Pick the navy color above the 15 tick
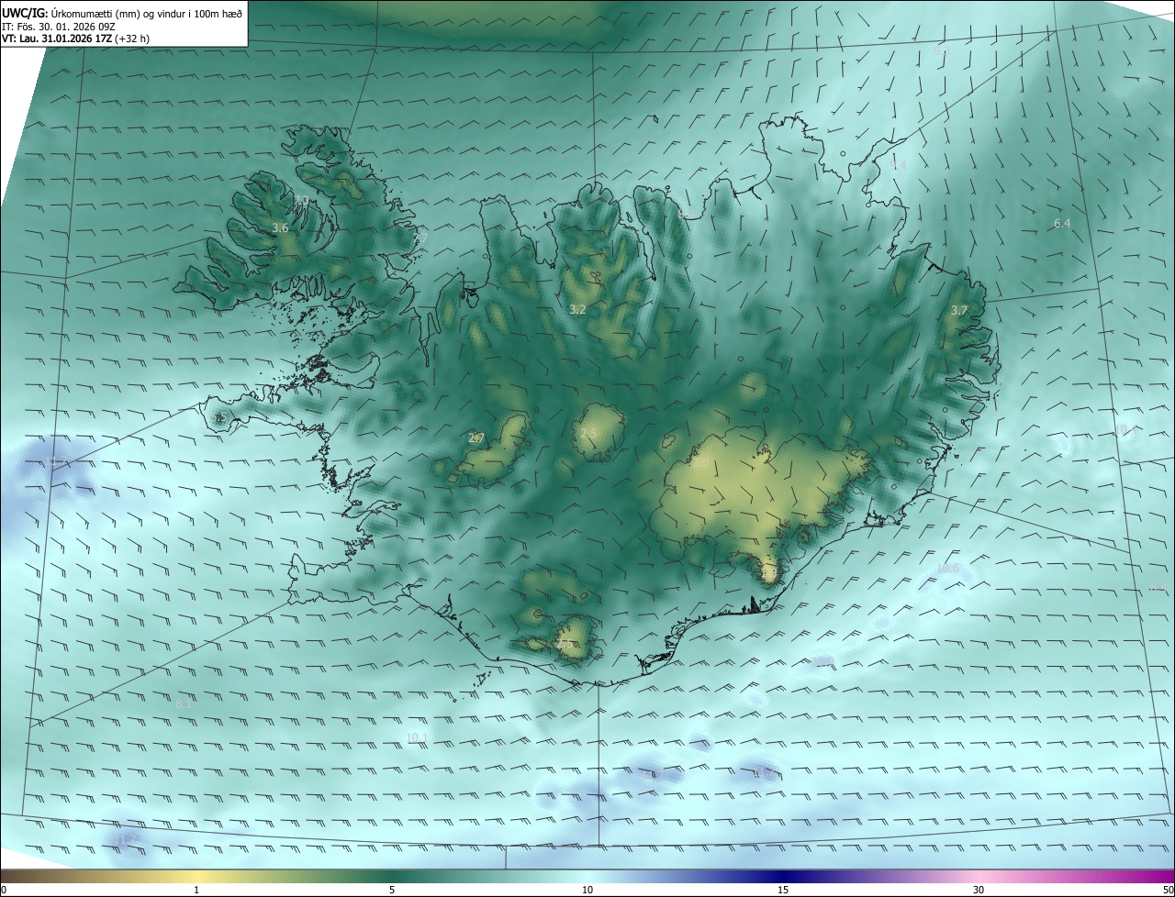The image size is (1175, 897). [783, 876]
